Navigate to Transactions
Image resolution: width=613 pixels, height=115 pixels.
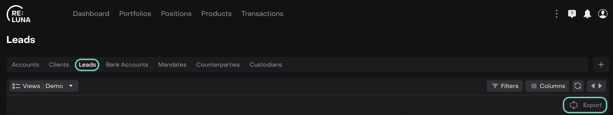[262, 14]
